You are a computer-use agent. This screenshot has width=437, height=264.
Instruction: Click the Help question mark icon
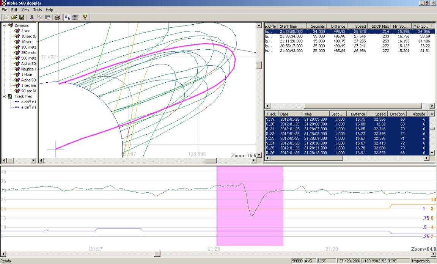click(x=85, y=17)
